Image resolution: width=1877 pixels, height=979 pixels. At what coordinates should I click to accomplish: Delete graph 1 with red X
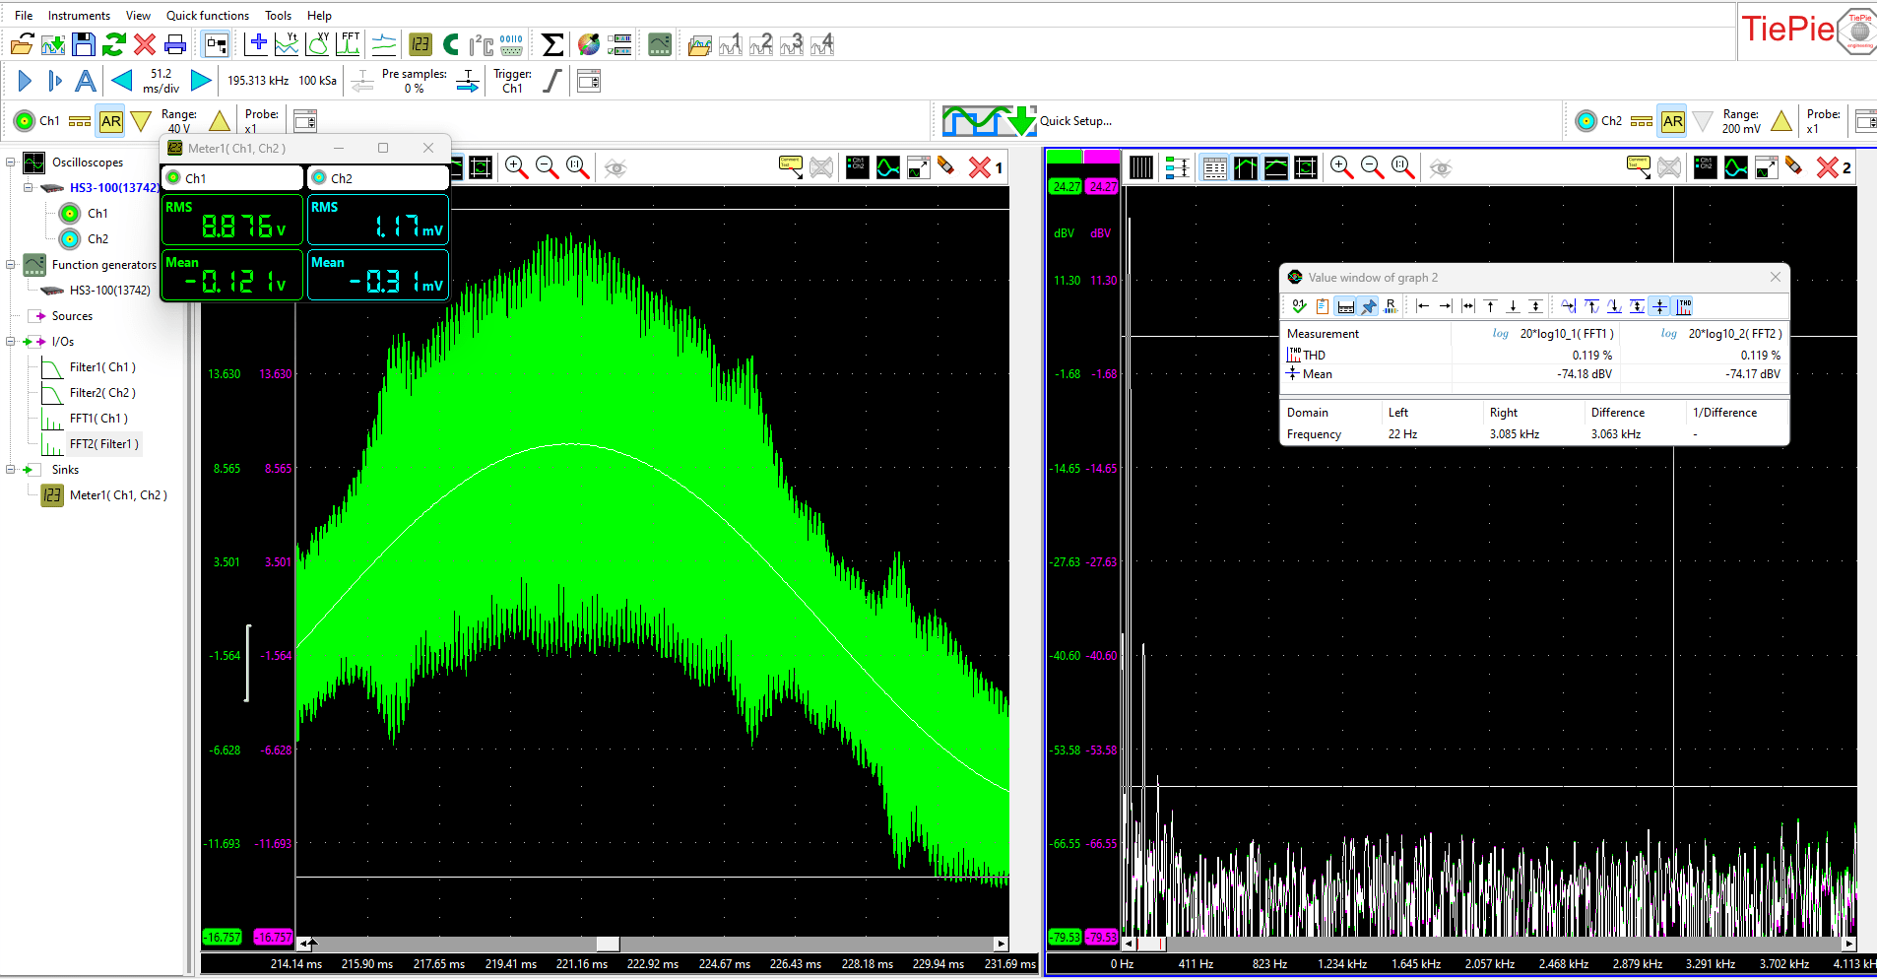click(980, 167)
